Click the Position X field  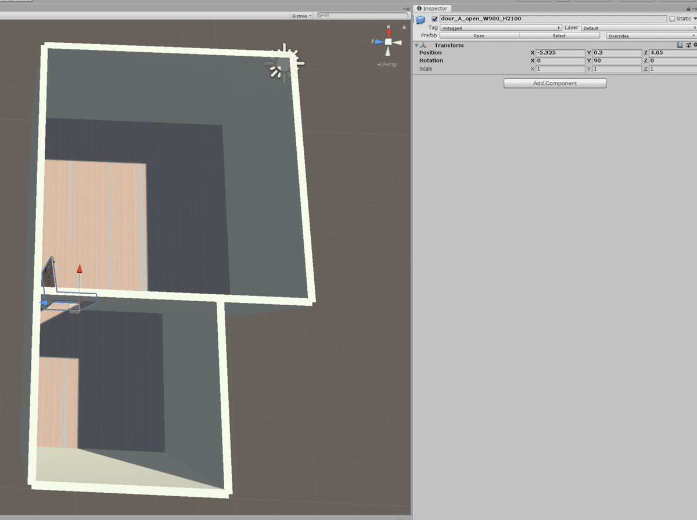tap(561, 53)
